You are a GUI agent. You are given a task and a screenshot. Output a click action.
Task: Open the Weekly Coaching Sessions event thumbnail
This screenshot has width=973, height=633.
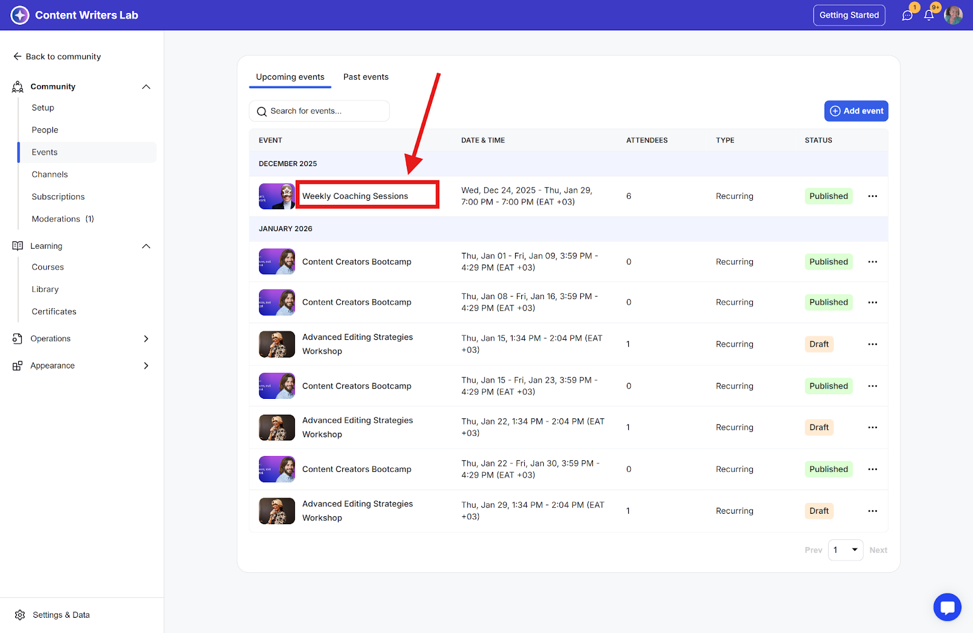(x=277, y=196)
